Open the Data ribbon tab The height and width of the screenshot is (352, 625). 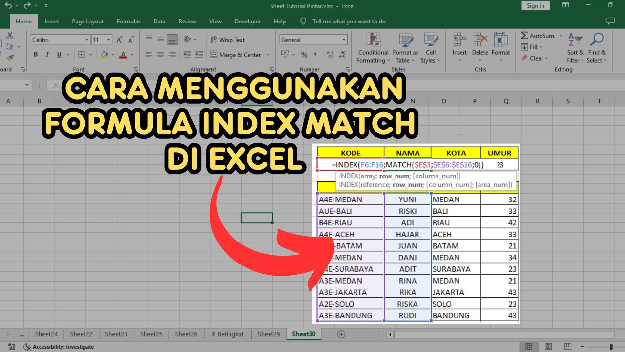(159, 22)
